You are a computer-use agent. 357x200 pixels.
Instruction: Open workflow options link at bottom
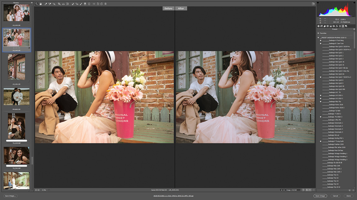173,196
